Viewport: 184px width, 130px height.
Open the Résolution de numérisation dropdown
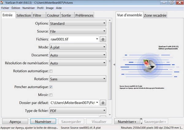click(78, 63)
